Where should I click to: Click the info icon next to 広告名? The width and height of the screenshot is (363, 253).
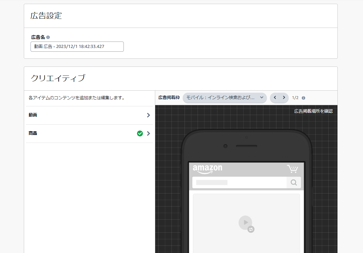(x=48, y=37)
